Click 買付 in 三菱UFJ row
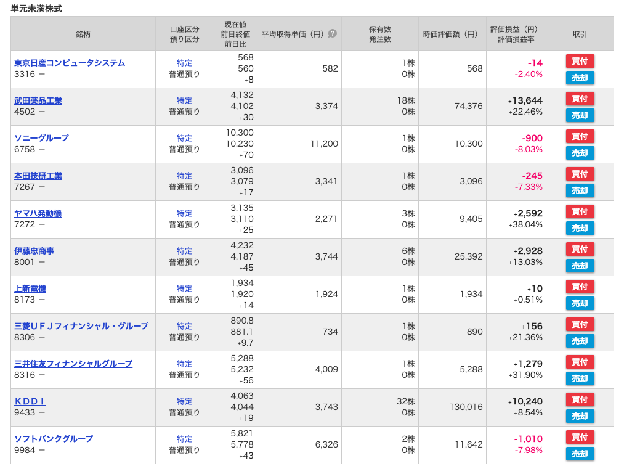 click(580, 324)
